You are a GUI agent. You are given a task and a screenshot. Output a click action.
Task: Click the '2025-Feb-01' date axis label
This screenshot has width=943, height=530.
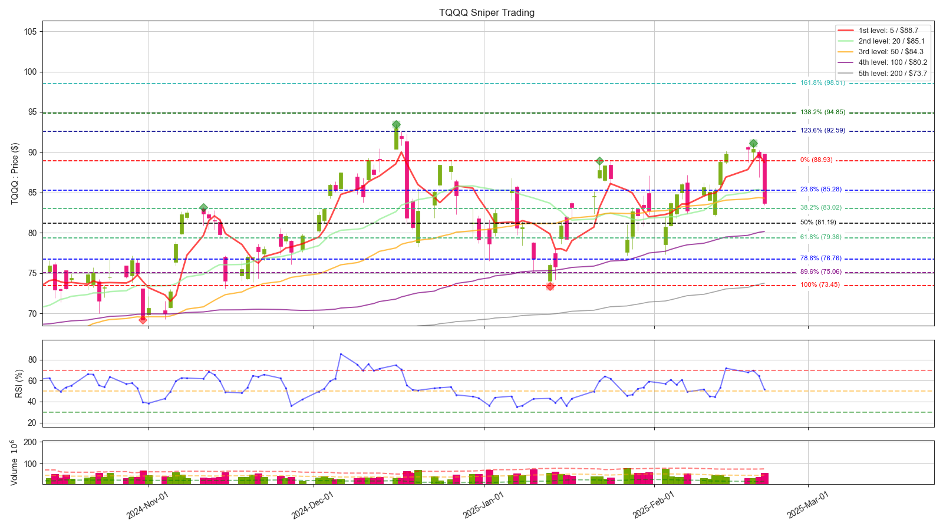654,505
